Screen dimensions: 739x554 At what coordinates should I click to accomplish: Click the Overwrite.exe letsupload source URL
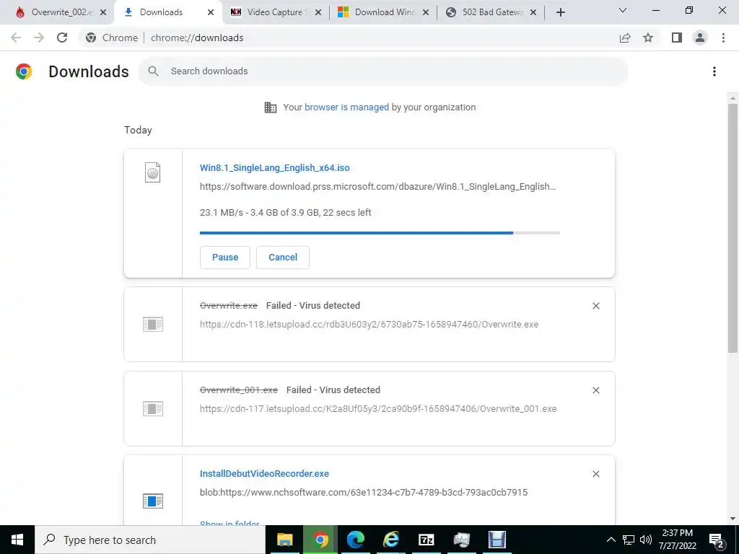click(x=369, y=324)
